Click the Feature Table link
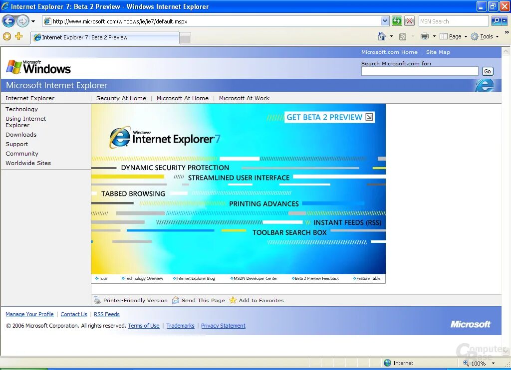 tap(367, 278)
